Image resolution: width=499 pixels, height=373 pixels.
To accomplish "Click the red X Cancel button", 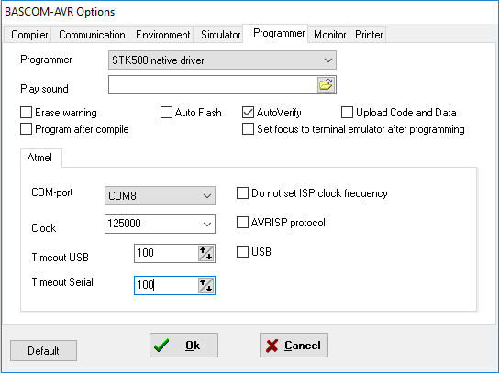I will point(294,345).
